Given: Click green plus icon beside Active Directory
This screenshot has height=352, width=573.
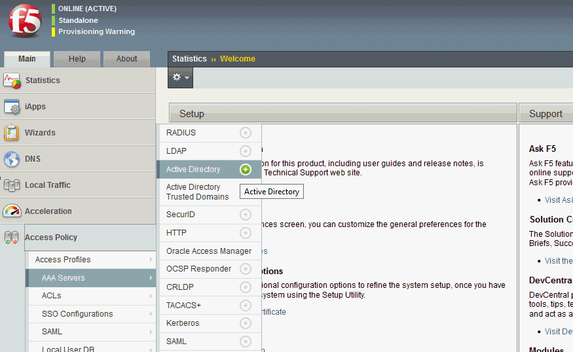Looking at the screenshot, I should [x=246, y=169].
